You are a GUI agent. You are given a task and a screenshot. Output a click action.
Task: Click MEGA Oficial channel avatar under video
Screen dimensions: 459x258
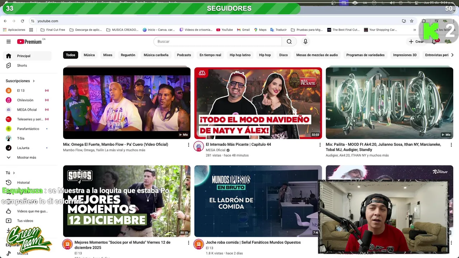[x=199, y=147]
